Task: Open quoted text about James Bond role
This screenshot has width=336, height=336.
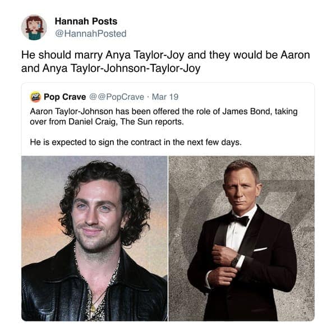Action: click(x=164, y=117)
